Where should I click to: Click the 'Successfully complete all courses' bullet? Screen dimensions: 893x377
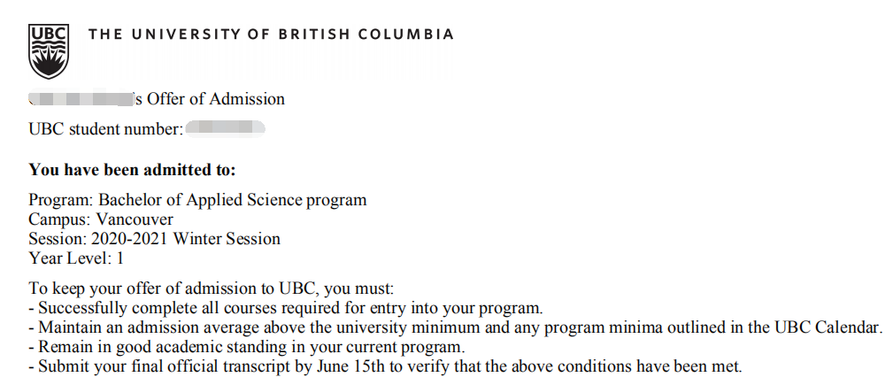point(286,308)
